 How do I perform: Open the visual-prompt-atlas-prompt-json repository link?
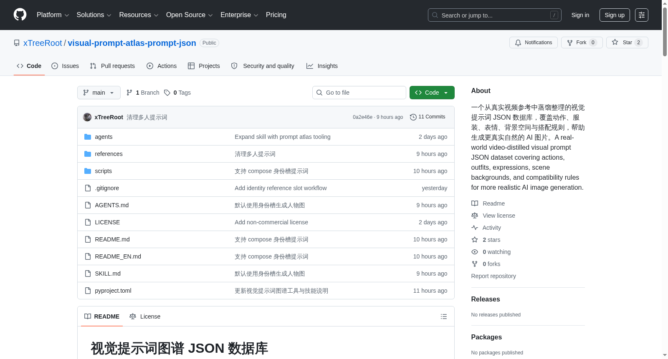[132, 43]
